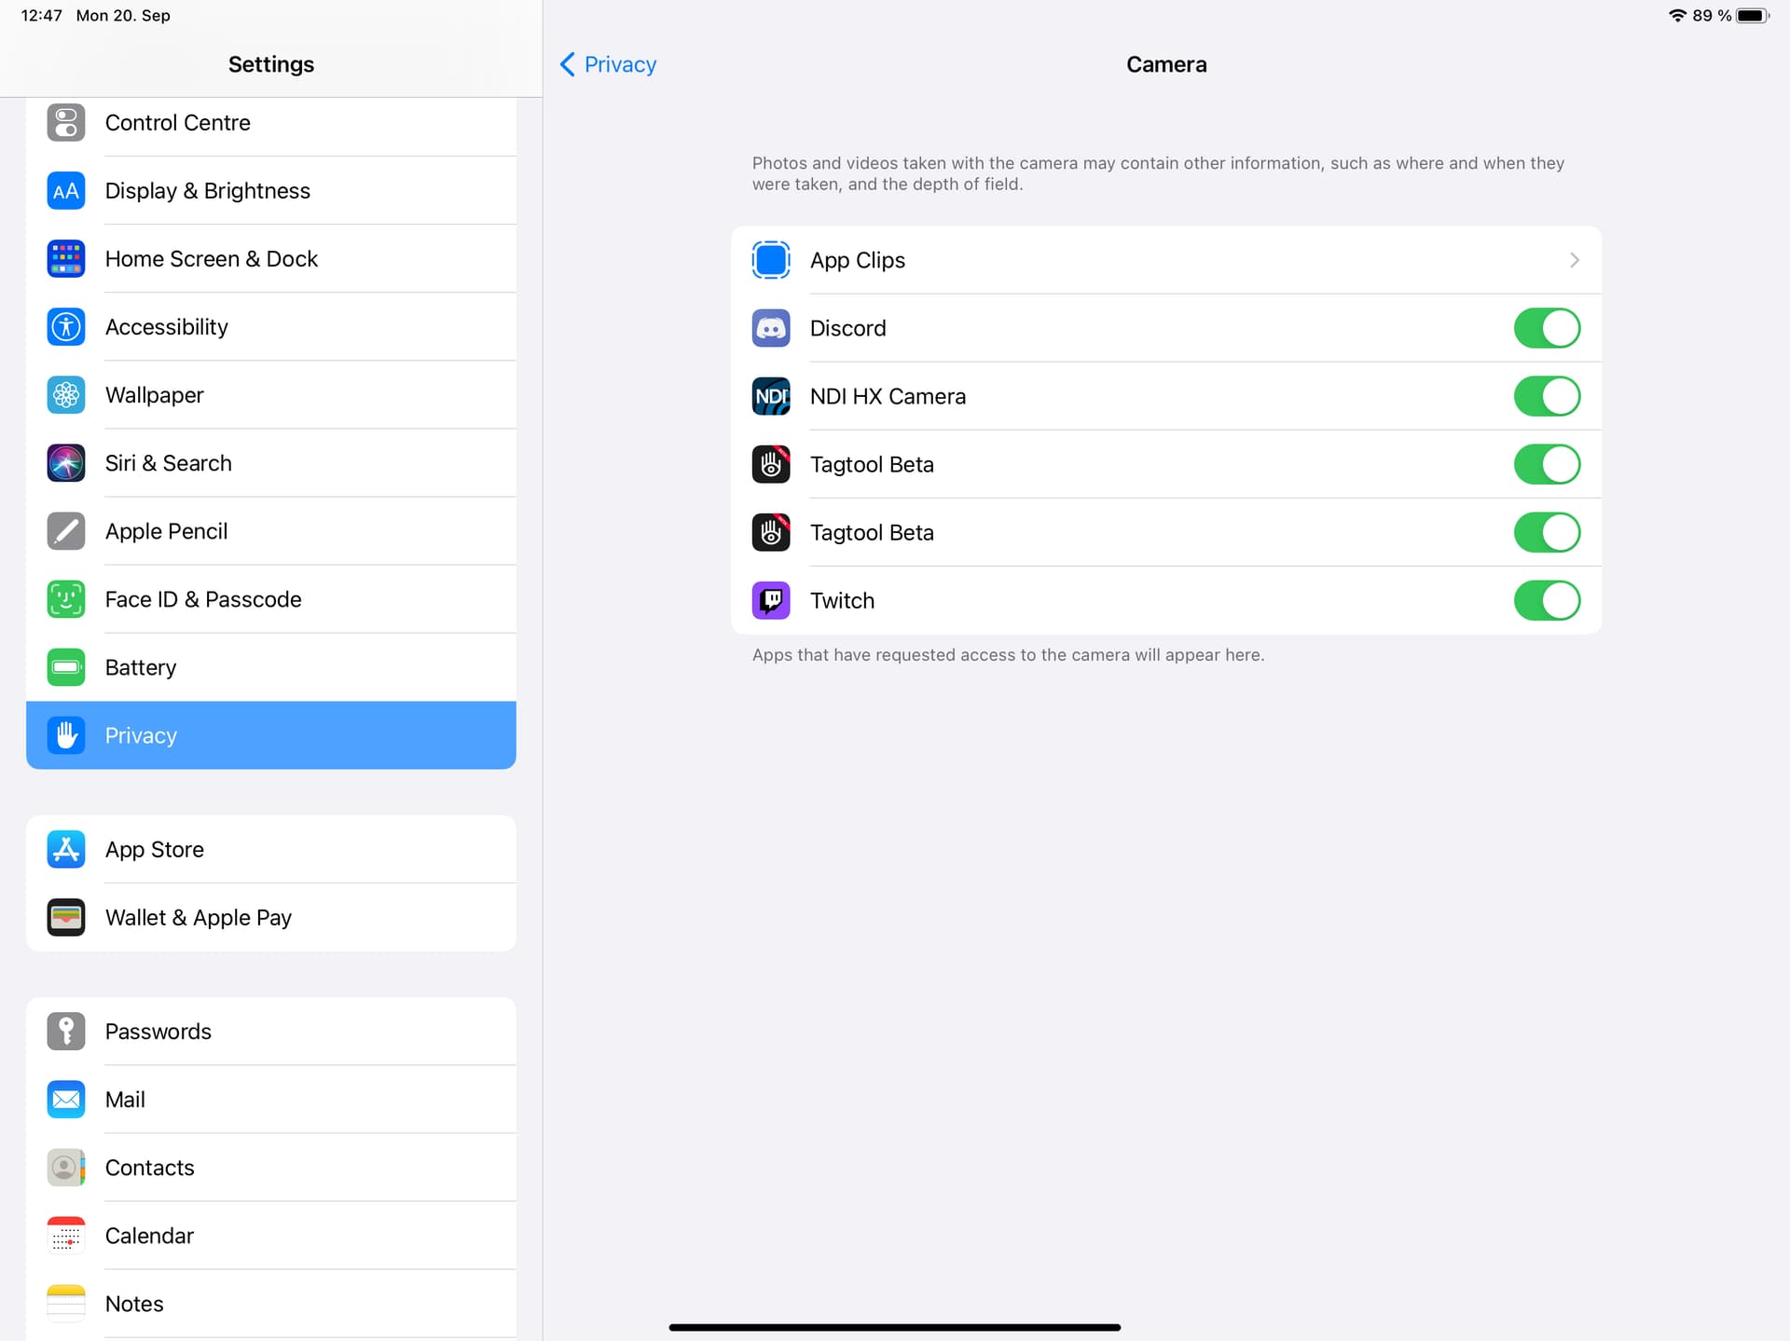Tap the App Store icon
The height and width of the screenshot is (1341, 1790).
coord(66,849)
